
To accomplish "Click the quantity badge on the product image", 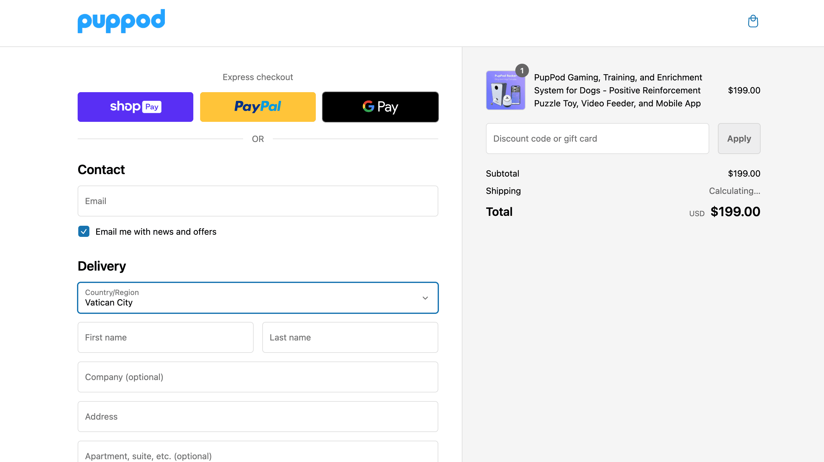I will pyautogui.click(x=522, y=70).
